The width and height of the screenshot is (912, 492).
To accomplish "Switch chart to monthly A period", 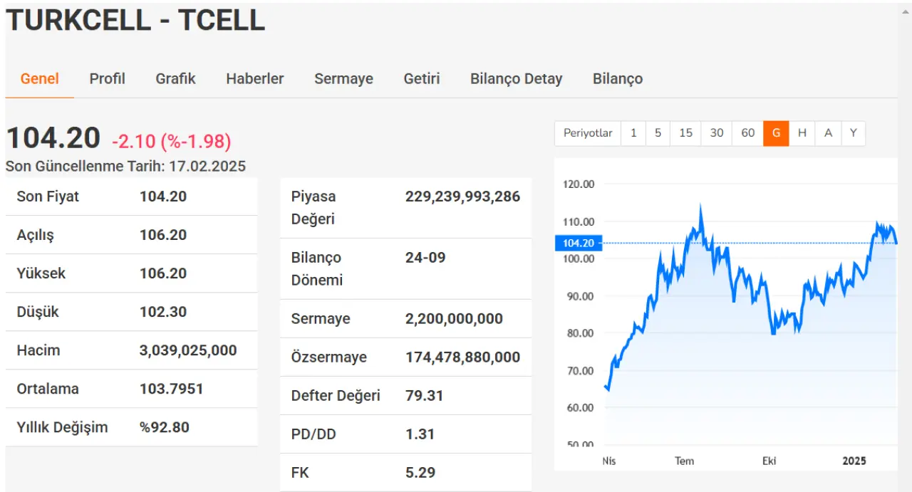I will click(x=828, y=133).
